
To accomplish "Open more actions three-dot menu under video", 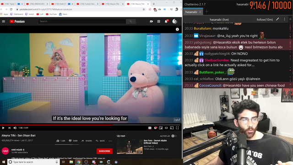I will (x=110, y=141).
